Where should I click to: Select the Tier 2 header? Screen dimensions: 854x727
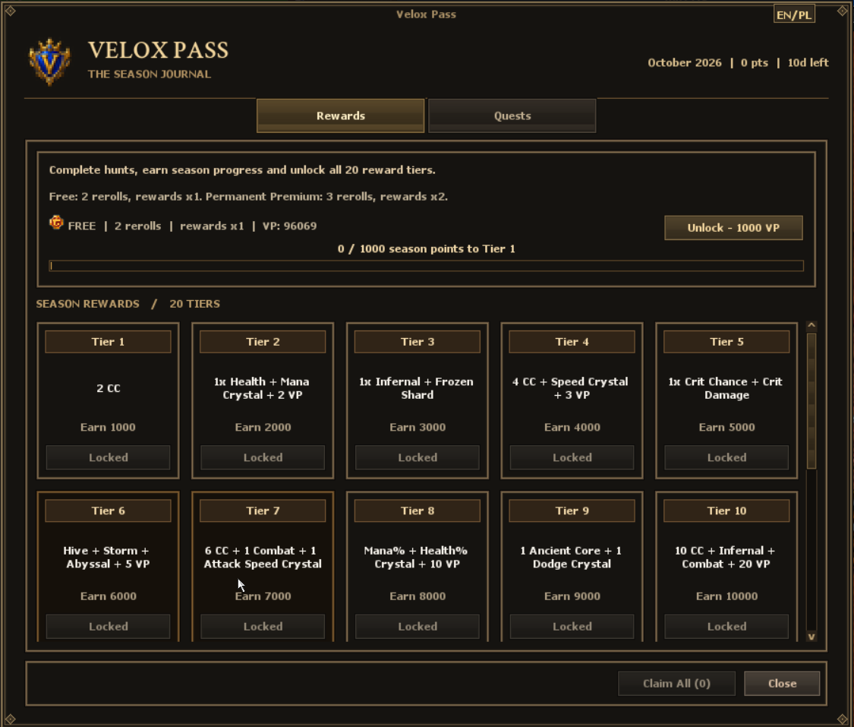(x=263, y=342)
